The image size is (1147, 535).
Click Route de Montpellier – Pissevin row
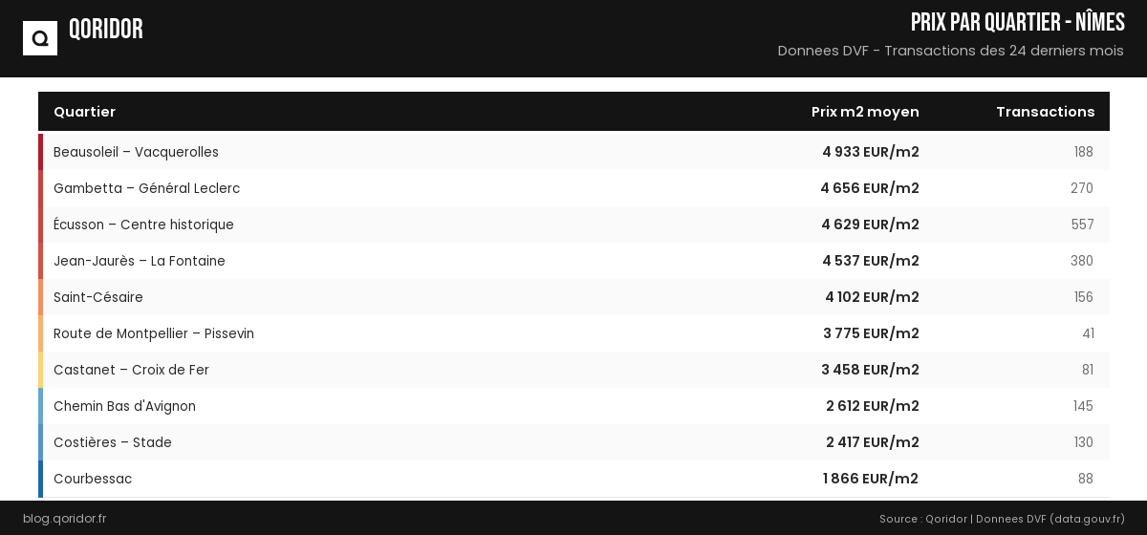pyautogui.click(x=573, y=333)
